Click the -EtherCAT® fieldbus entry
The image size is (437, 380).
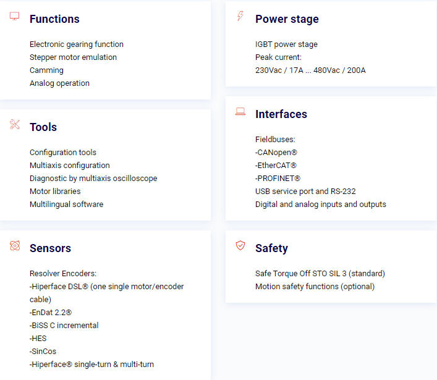[276, 166]
